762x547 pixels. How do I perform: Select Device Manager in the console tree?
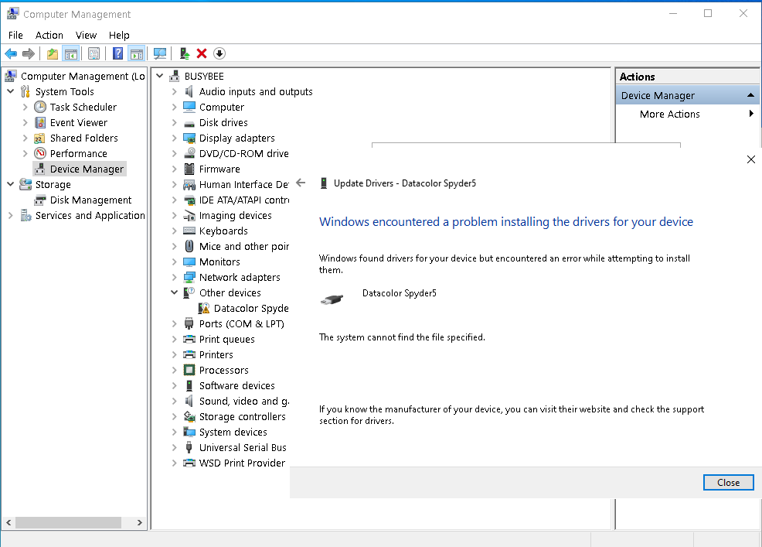point(87,169)
